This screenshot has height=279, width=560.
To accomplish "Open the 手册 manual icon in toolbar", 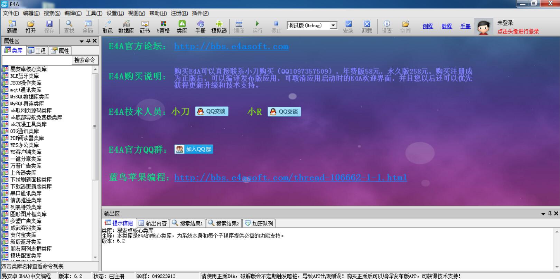I will [200, 27].
